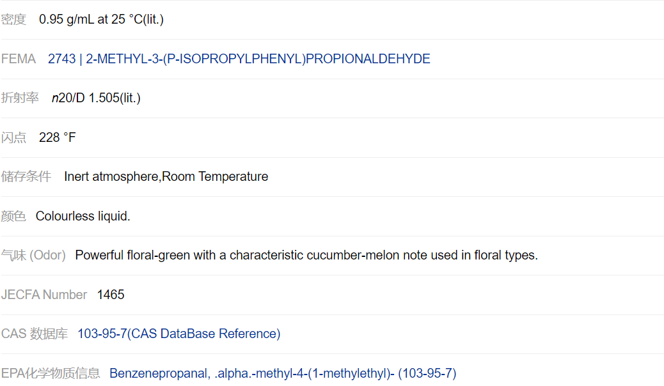Click the Inert atmosphere, Room Temperature text

166,177
